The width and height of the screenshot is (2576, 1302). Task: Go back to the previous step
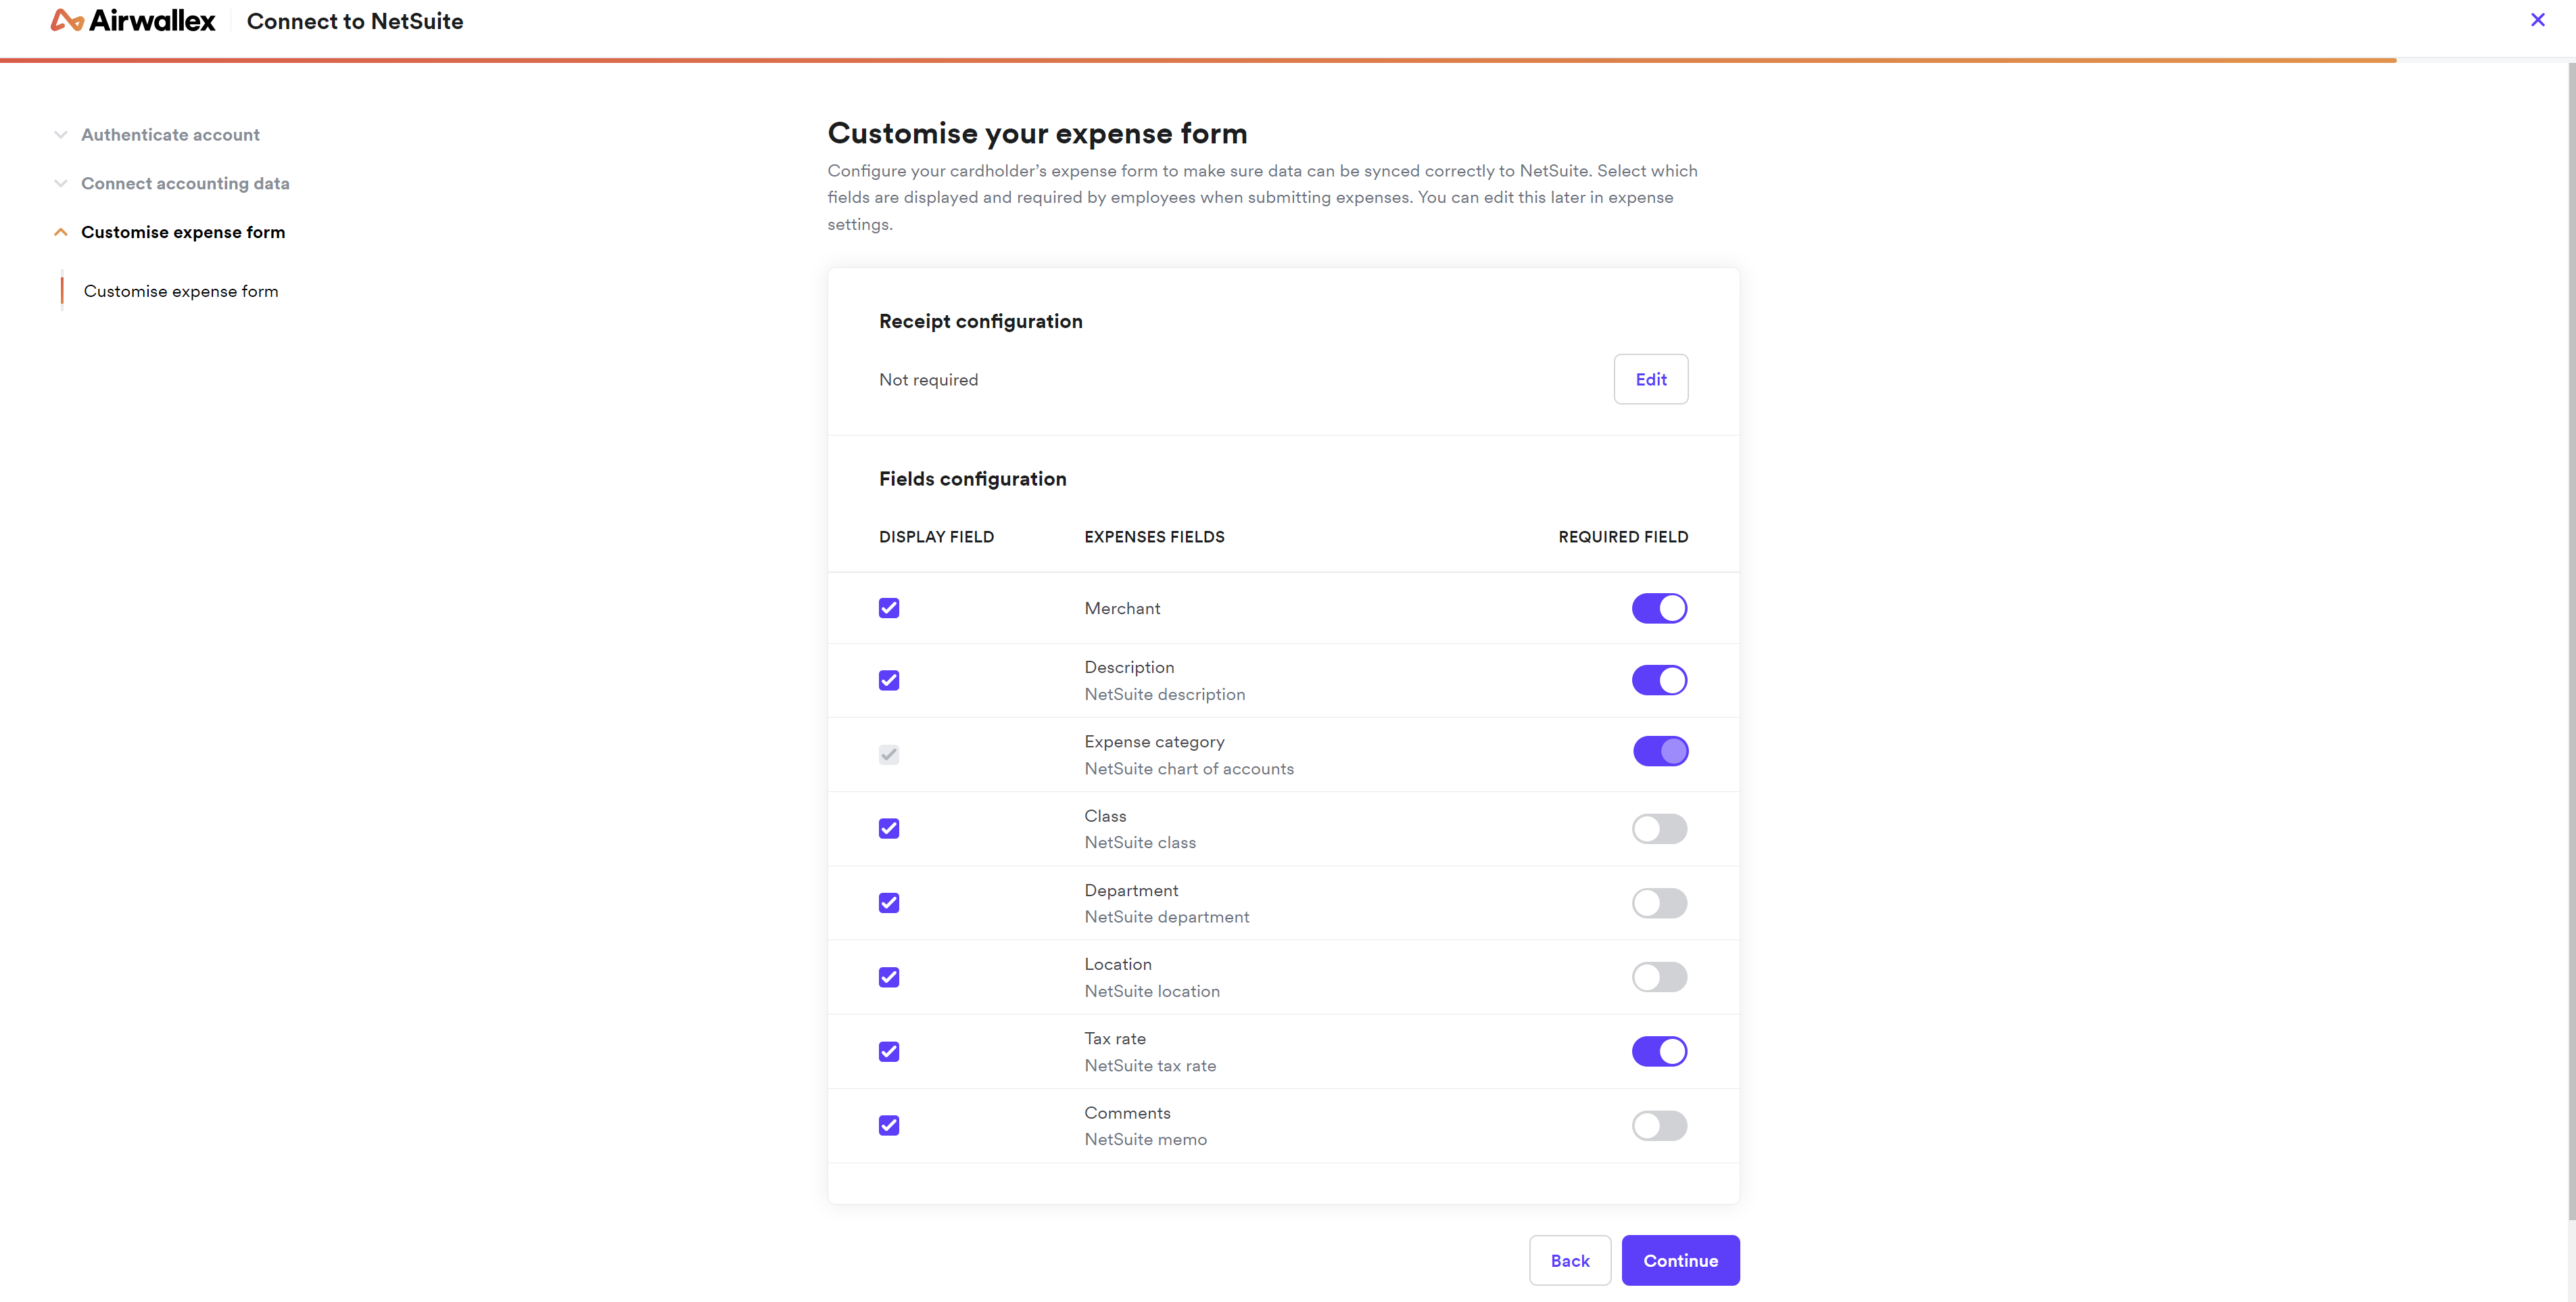click(x=1569, y=1261)
